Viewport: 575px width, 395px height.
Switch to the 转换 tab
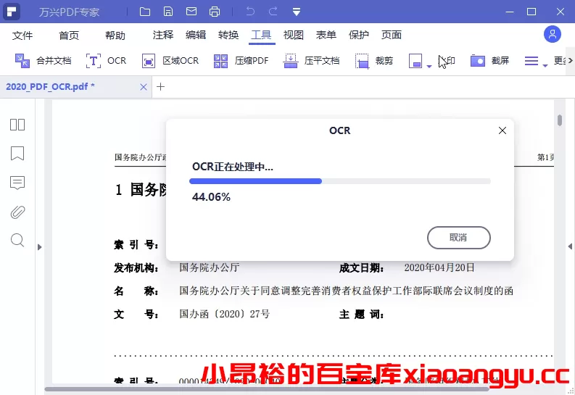coord(228,35)
